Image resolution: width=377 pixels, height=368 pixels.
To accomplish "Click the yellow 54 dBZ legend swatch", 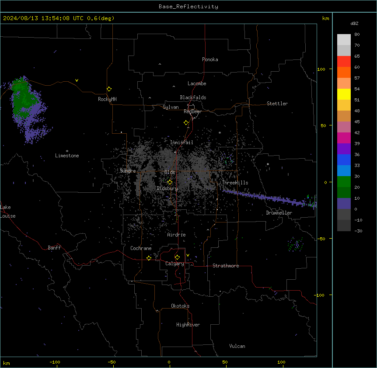I will pos(344,94).
